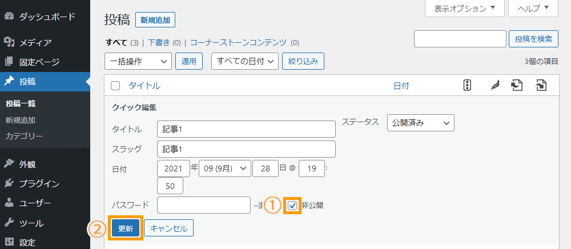The width and height of the screenshot is (571, 249).
Task: Open メディア menu item
Action: click(35, 43)
